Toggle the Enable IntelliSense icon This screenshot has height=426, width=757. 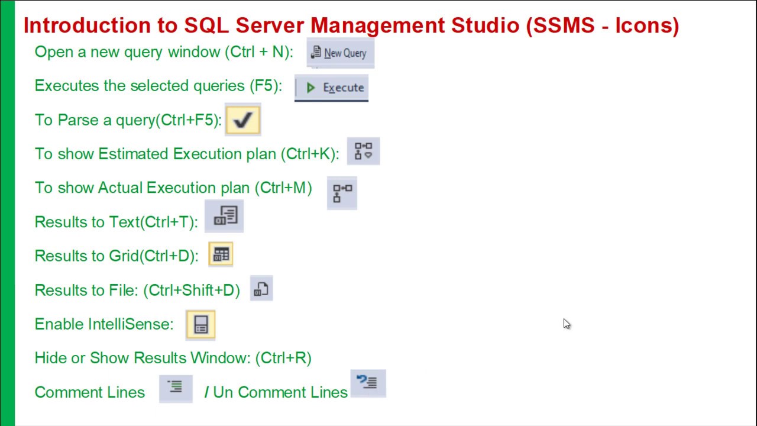[x=200, y=325]
